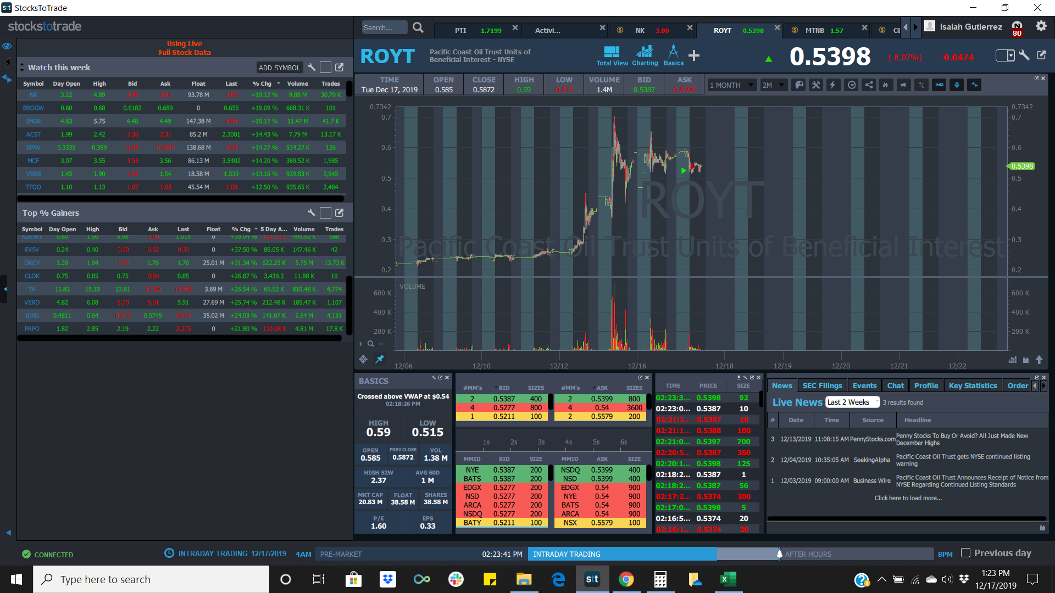Screen dimensions: 1055x593
Task: Click the trading session timeline marker
Action: [779, 554]
